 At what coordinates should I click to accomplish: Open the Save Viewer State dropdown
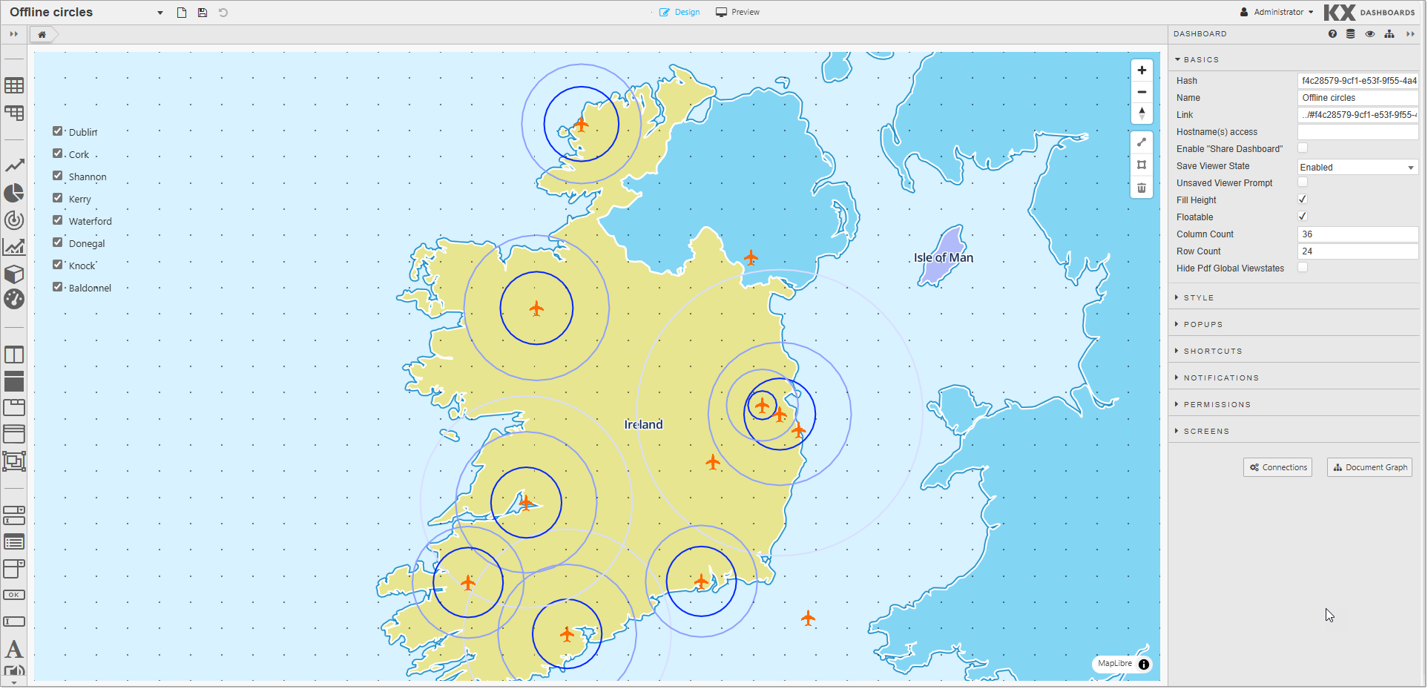click(1358, 168)
